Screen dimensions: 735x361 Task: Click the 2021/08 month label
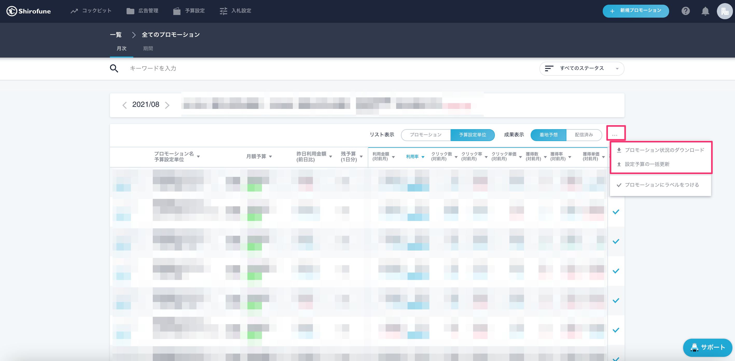(x=146, y=105)
